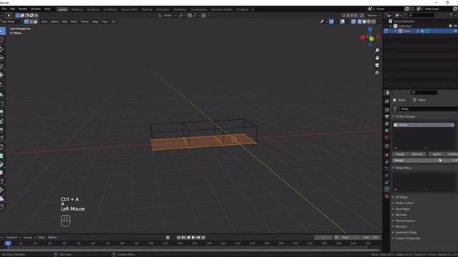
Task: Open the File menu
Action: [x=4, y=9]
